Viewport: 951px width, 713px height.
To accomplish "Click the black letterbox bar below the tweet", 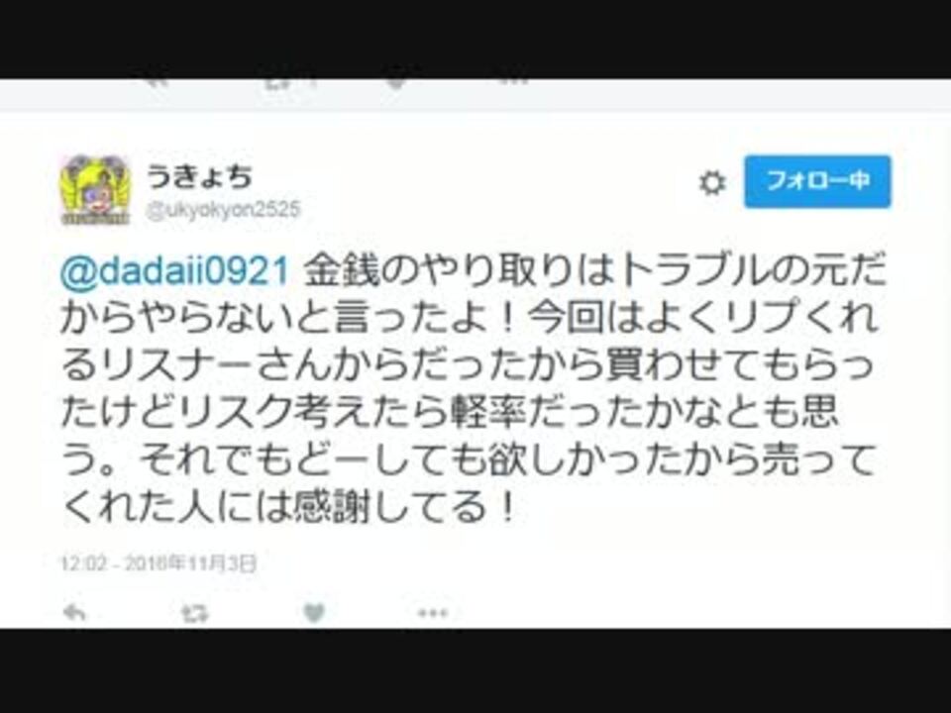I will 475,671.
